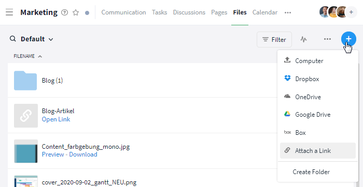Switch to the Calendar tab
The width and height of the screenshot is (363, 187).
pyautogui.click(x=265, y=12)
